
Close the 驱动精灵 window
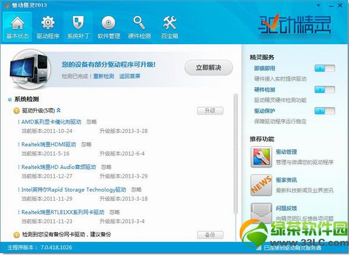(340, 5)
